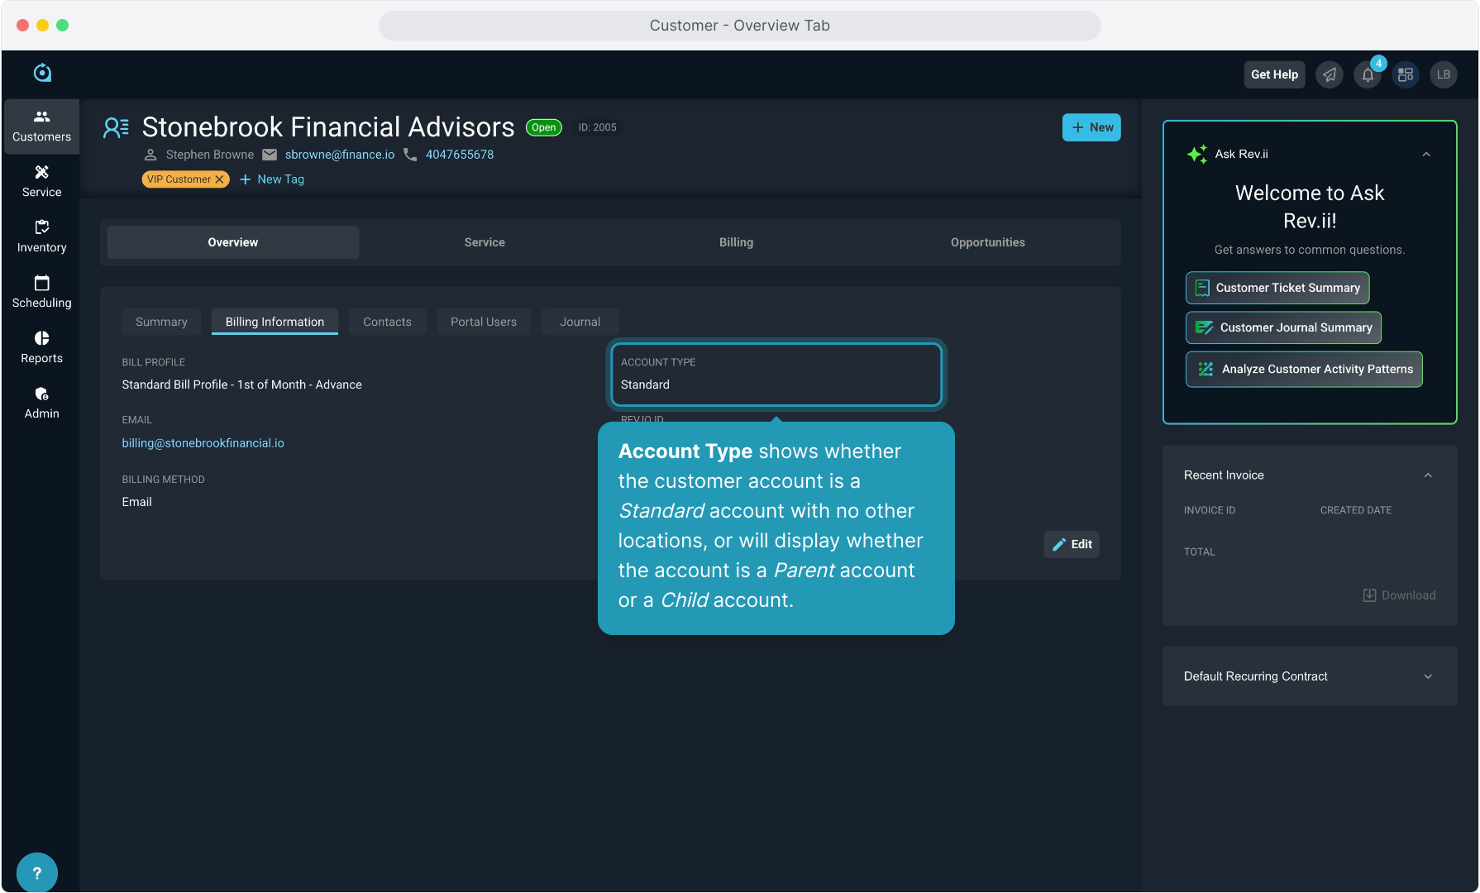Image resolution: width=1480 pixels, height=893 pixels.
Task: Switch to the Billing tab
Action: click(736, 242)
